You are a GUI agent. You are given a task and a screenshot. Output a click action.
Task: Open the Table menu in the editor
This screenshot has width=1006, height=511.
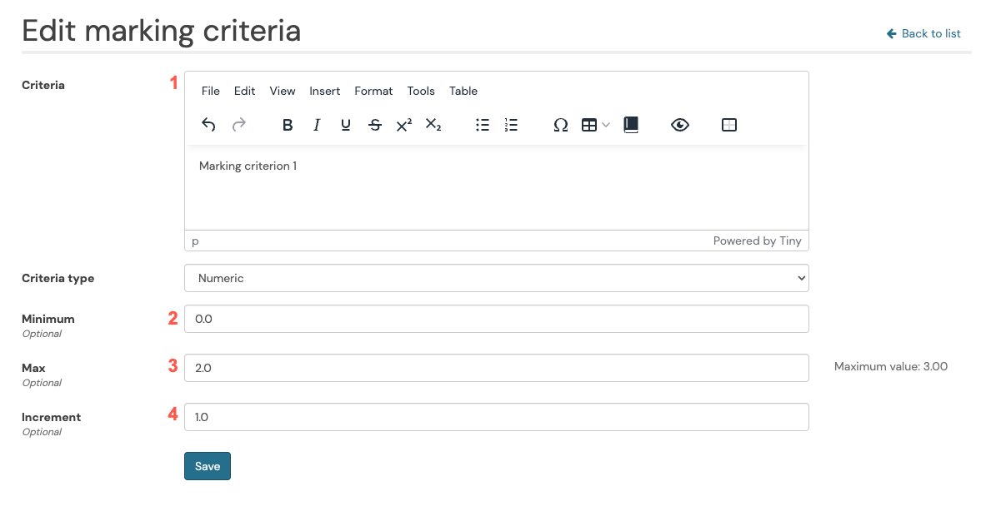click(463, 91)
